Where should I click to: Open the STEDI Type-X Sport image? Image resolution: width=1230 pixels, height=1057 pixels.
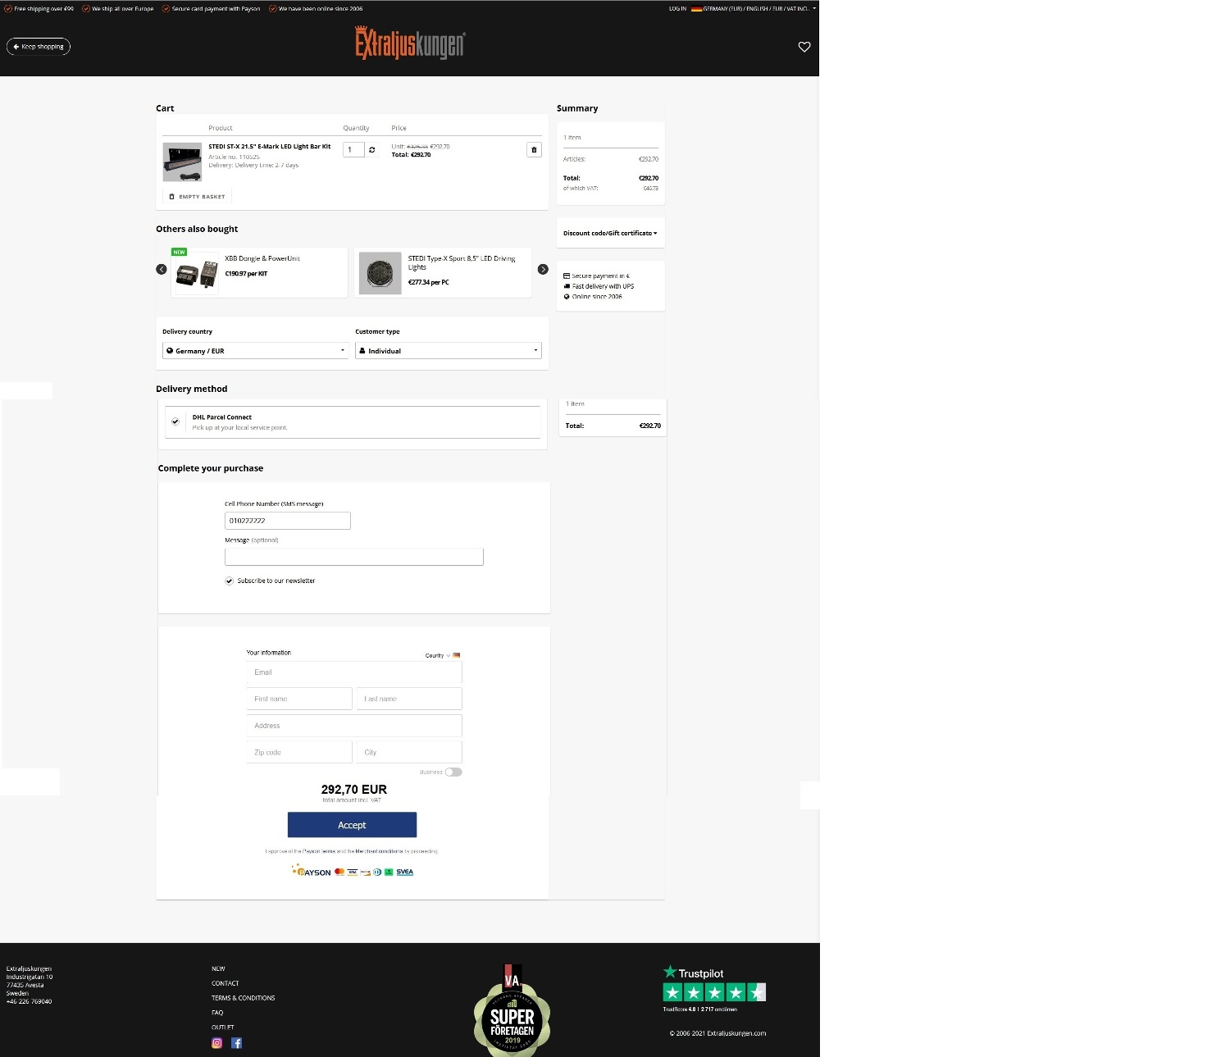point(380,273)
